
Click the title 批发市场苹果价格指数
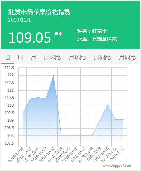tap(39, 12)
